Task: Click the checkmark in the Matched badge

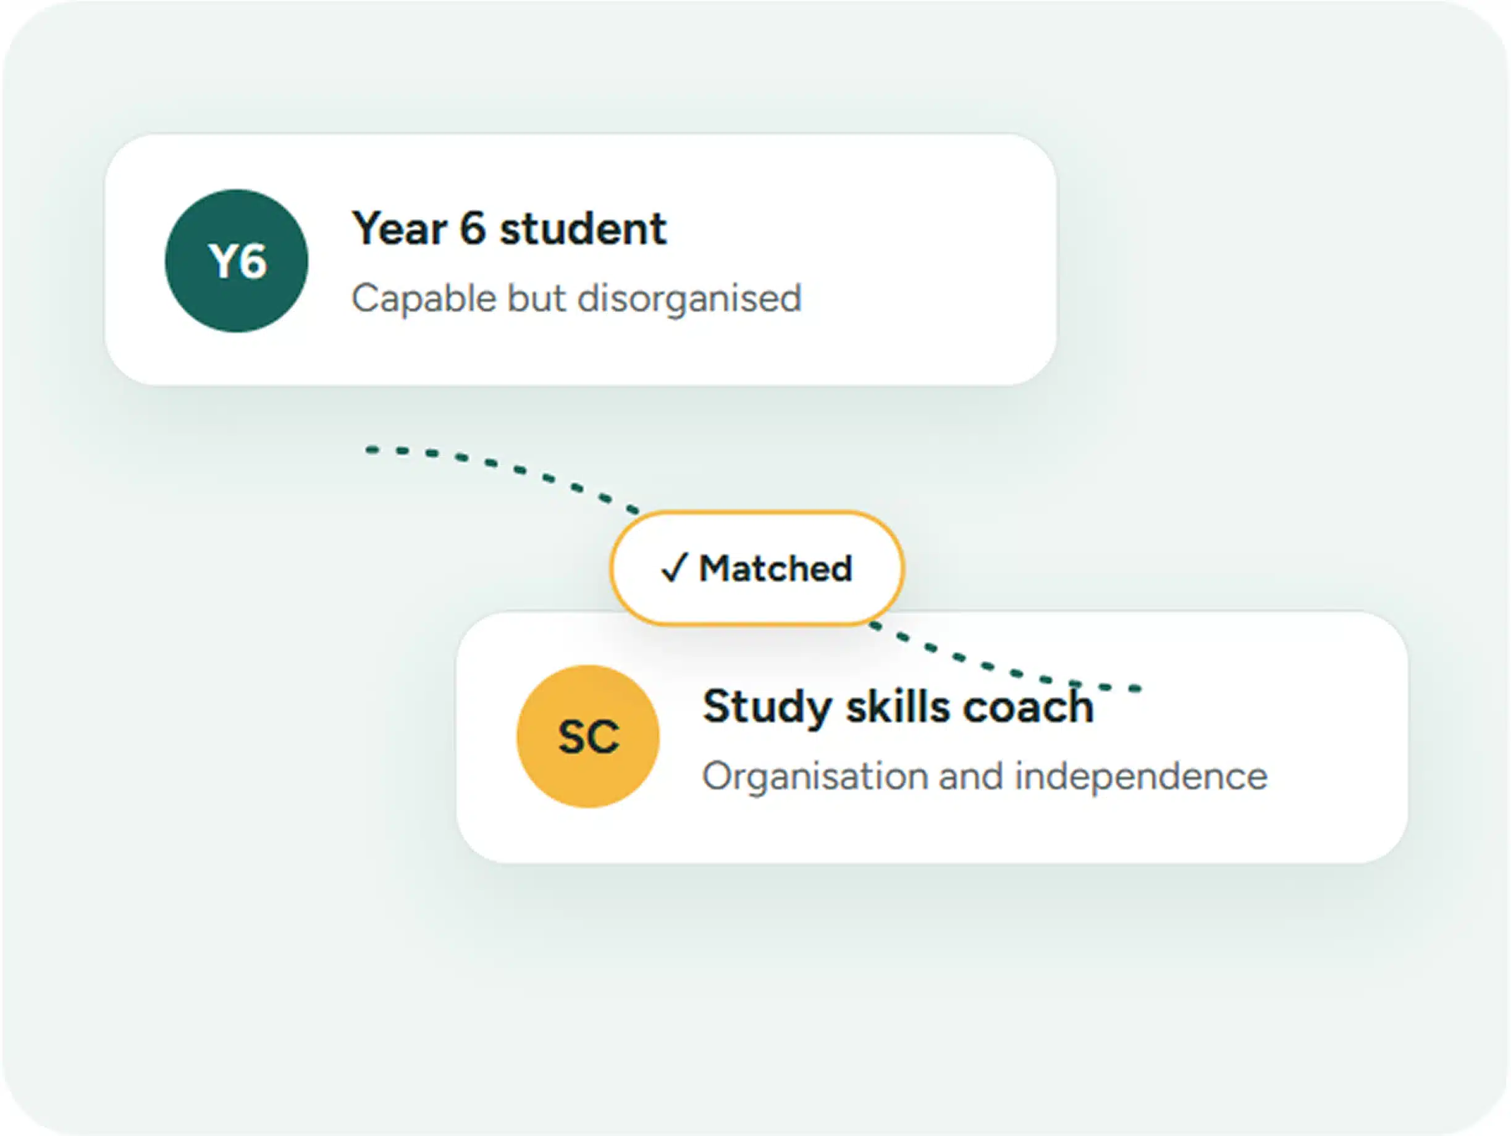Action: tap(673, 568)
